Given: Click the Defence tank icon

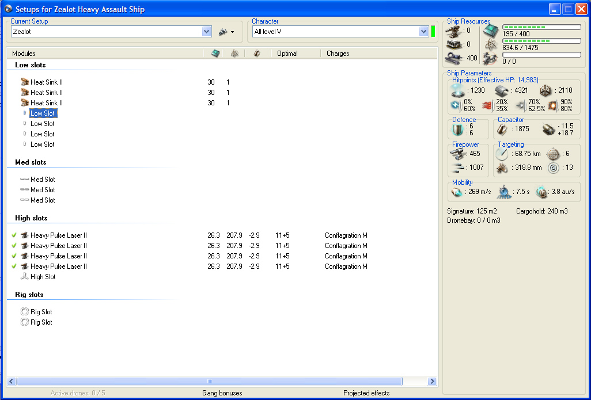Looking at the screenshot, I should pyautogui.click(x=457, y=130).
